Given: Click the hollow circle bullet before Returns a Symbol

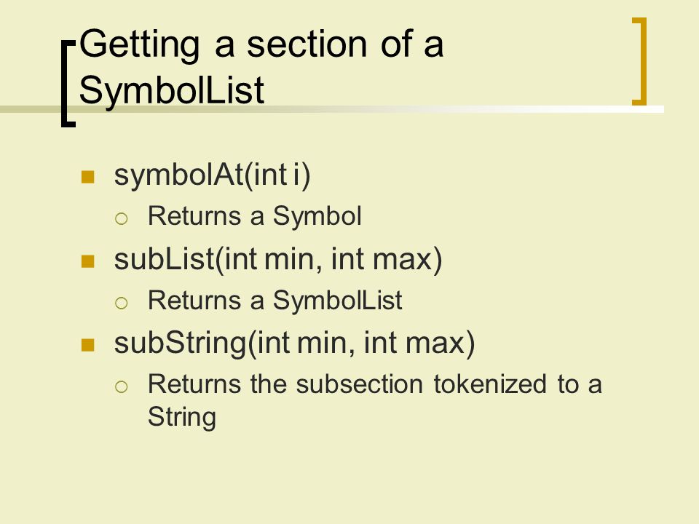Looking at the screenshot, I should coord(122,218).
